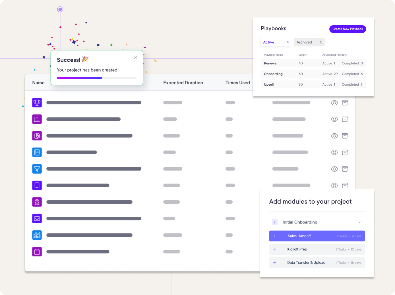Click the Create New Playbook button

tap(348, 29)
